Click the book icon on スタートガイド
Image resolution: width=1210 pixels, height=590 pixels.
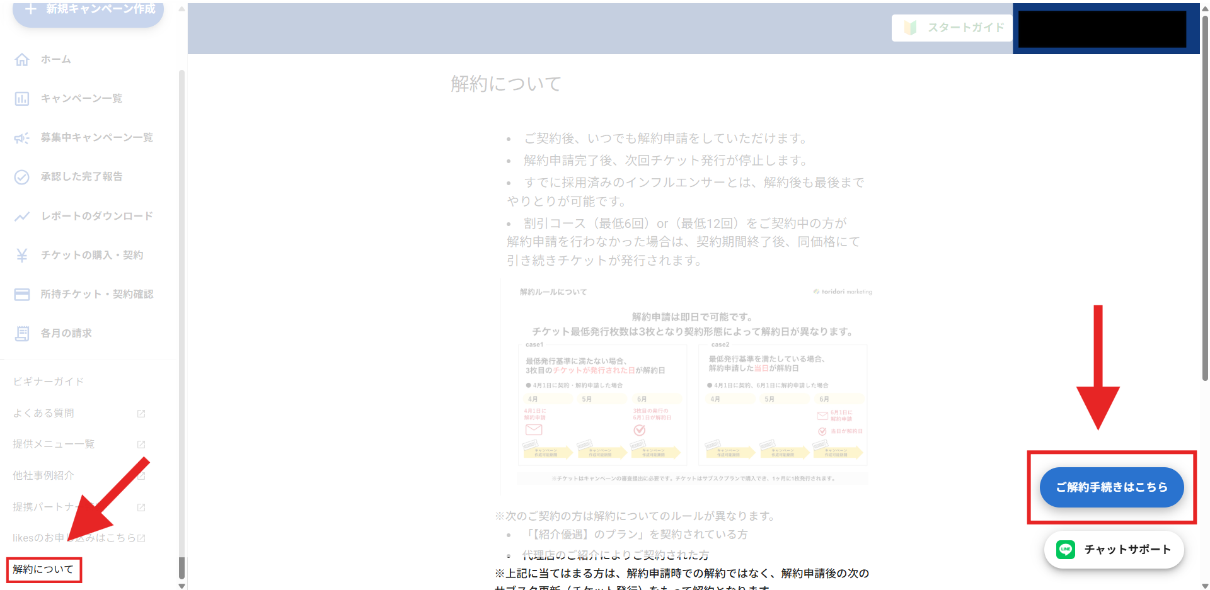[912, 28]
